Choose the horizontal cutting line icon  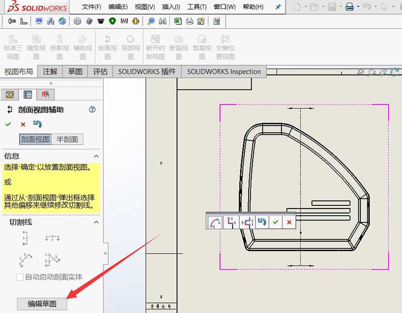pyautogui.click(x=52, y=238)
